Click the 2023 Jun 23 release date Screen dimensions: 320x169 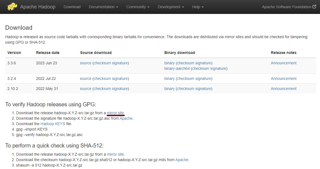coord(47,63)
